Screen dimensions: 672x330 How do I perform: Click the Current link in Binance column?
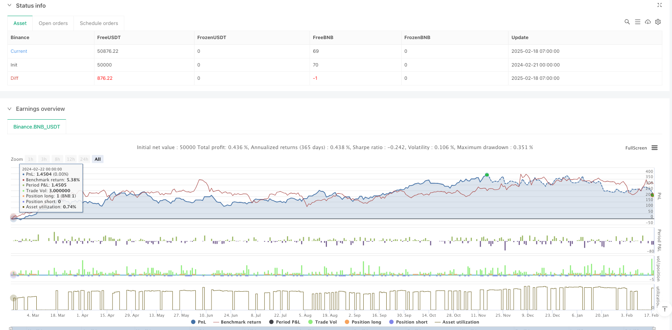(19, 51)
